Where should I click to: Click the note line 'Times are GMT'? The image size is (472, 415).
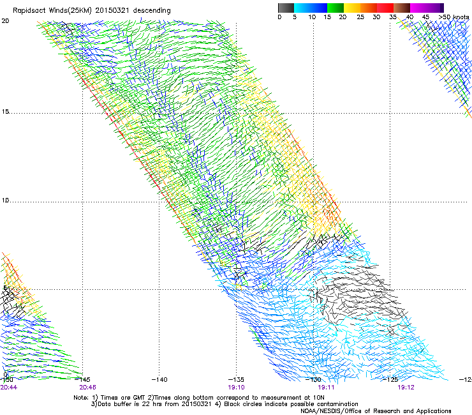[x=123, y=398]
